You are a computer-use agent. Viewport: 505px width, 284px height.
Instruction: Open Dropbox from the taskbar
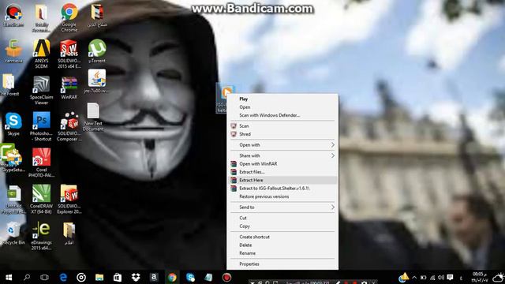pos(136,277)
